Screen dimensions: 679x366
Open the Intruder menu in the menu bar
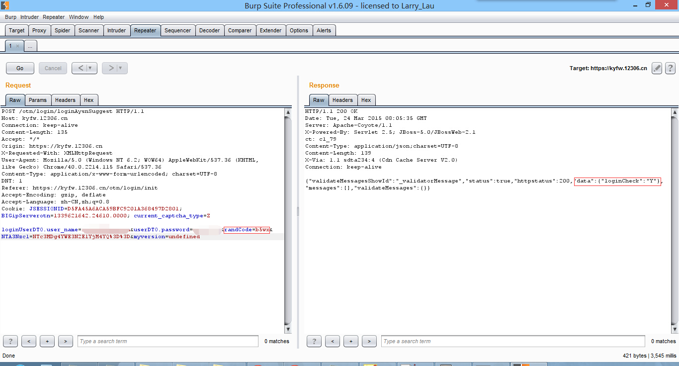(30, 17)
